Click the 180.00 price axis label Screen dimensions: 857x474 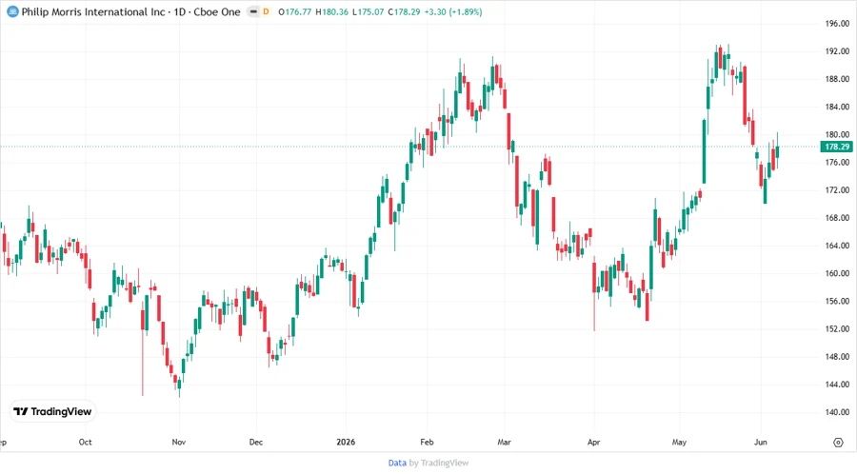click(x=837, y=135)
